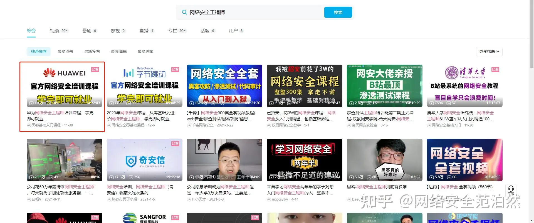Open the 黑客真的好难呀 video thumbnail
This screenshot has width=534, height=223.
click(385, 160)
